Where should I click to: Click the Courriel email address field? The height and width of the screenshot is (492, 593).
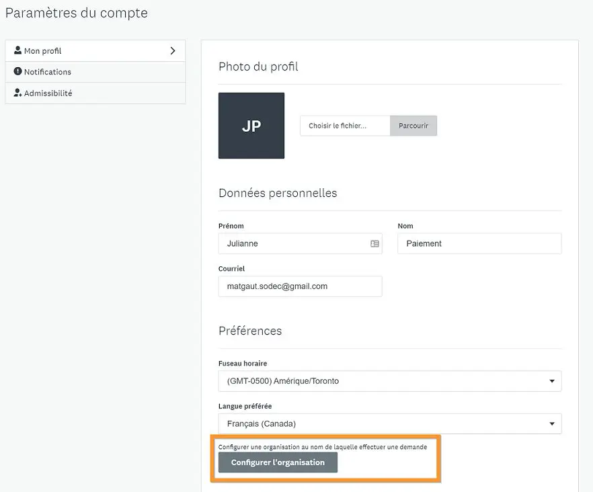pyautogui.click(x=300, y=286)
